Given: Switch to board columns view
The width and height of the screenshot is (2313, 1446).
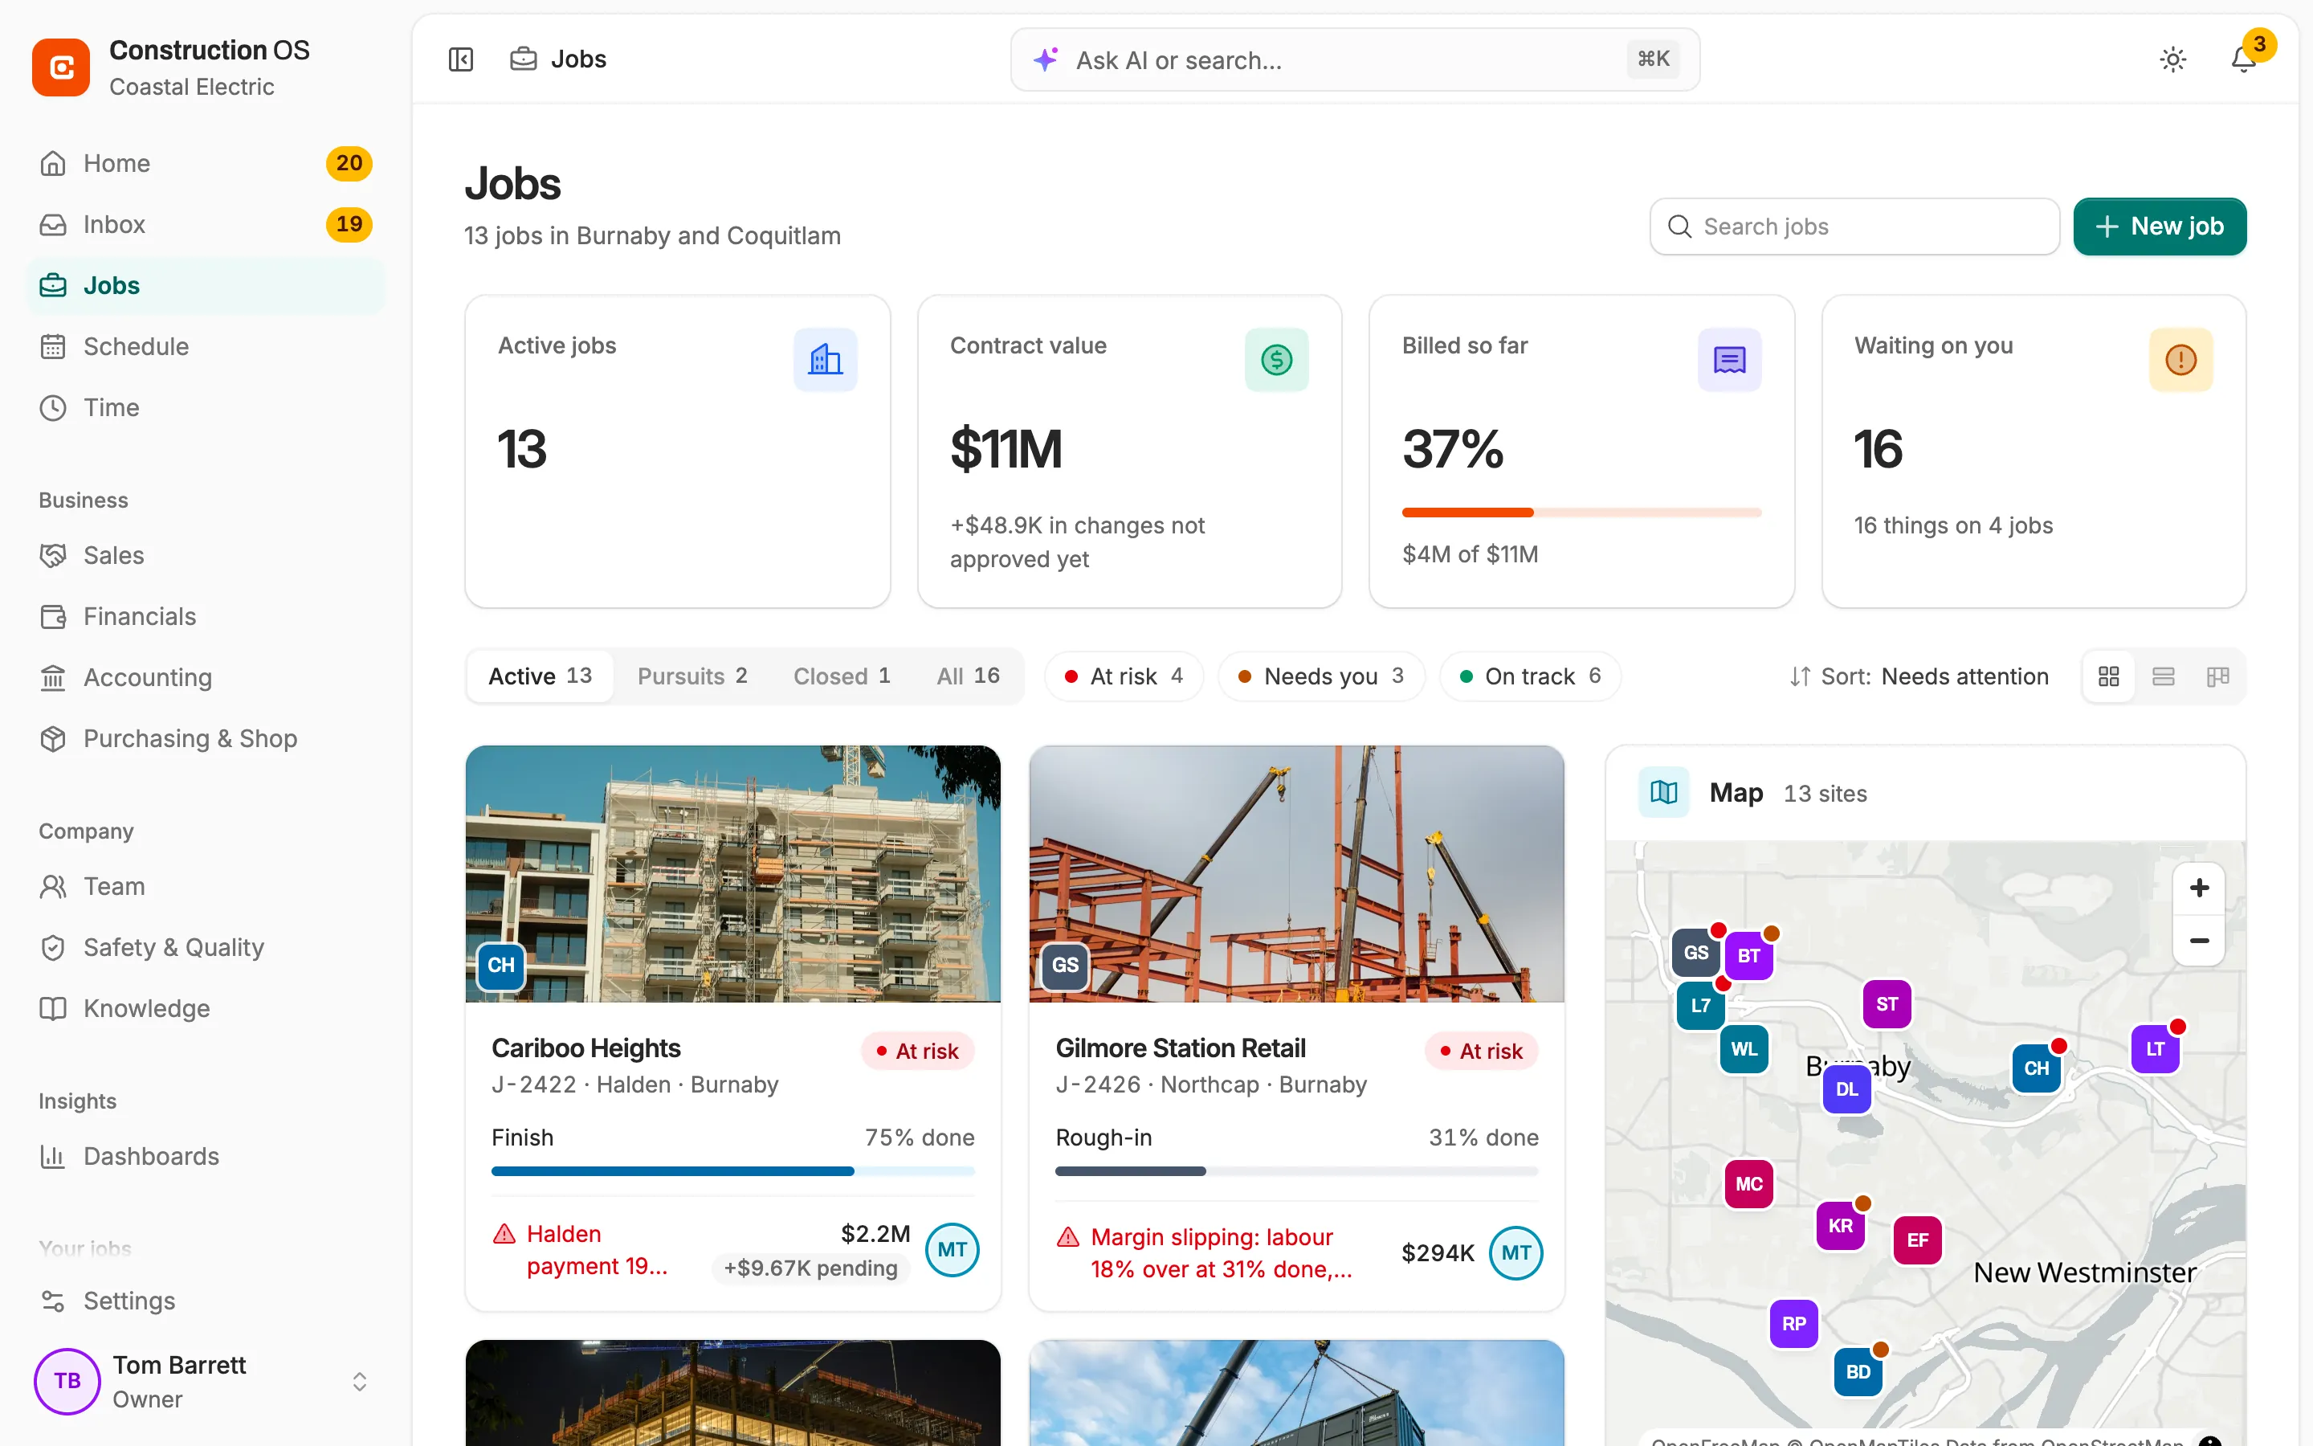Looking at the screenshot, I should [2217, 676].
